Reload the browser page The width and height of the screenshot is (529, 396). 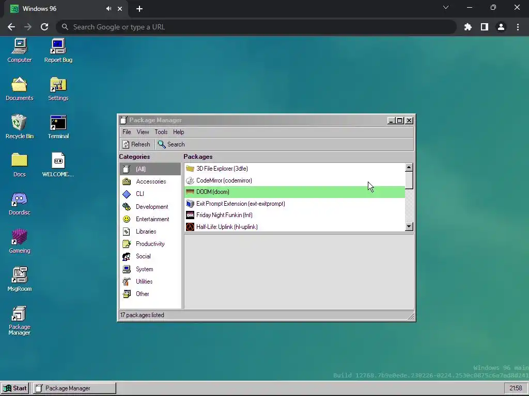(44, 27)
